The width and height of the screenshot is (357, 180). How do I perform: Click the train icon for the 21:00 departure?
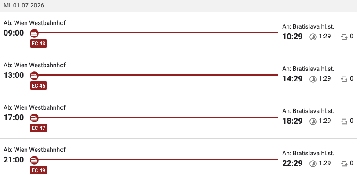pyautogui.click(x=34, y=160)
